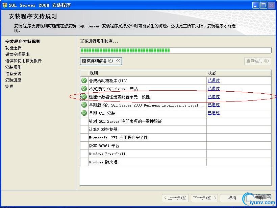277x208 pixels.
Task: Collapse details with 隐藏详细信息(S) button
Action: (101, 61)
